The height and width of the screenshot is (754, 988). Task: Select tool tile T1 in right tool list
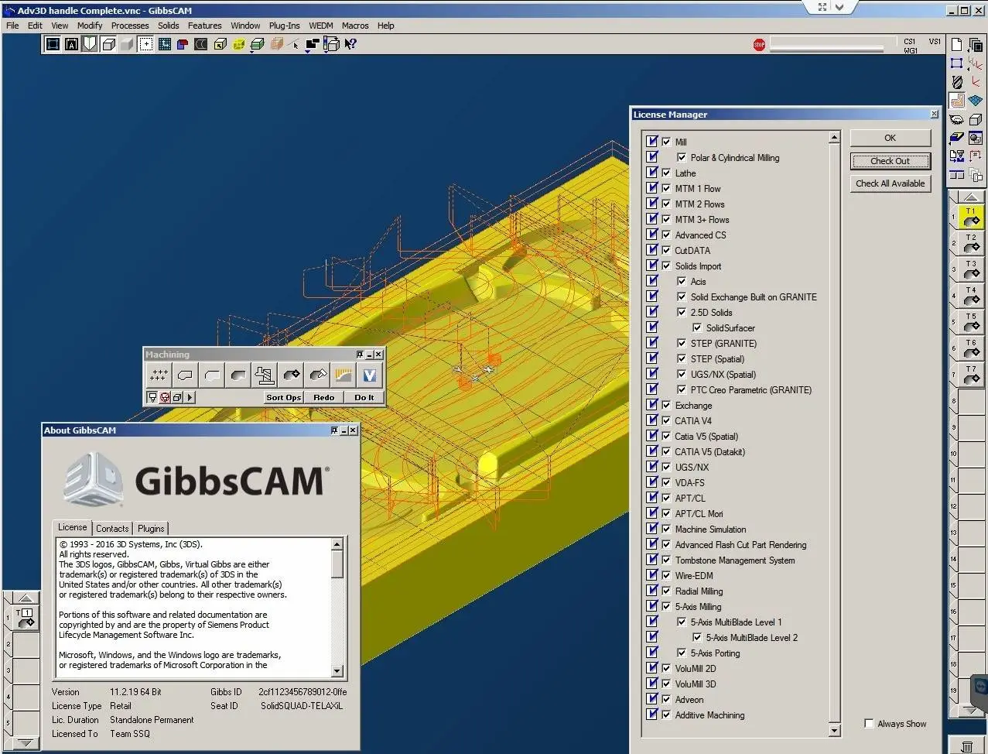971,216
